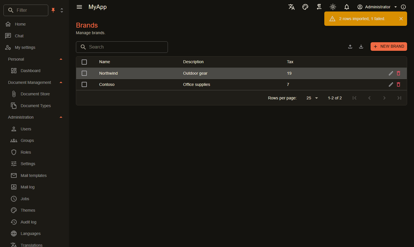This screenshot has width=414, height=247.
Task: Select all rows with header checkbox
Action: (84, 62)
